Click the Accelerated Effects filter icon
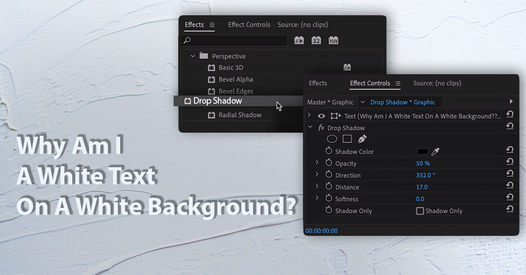This screenshot has height=275, width=526. pos(299,41)
